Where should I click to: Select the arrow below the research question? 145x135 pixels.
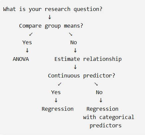point(50,17)
